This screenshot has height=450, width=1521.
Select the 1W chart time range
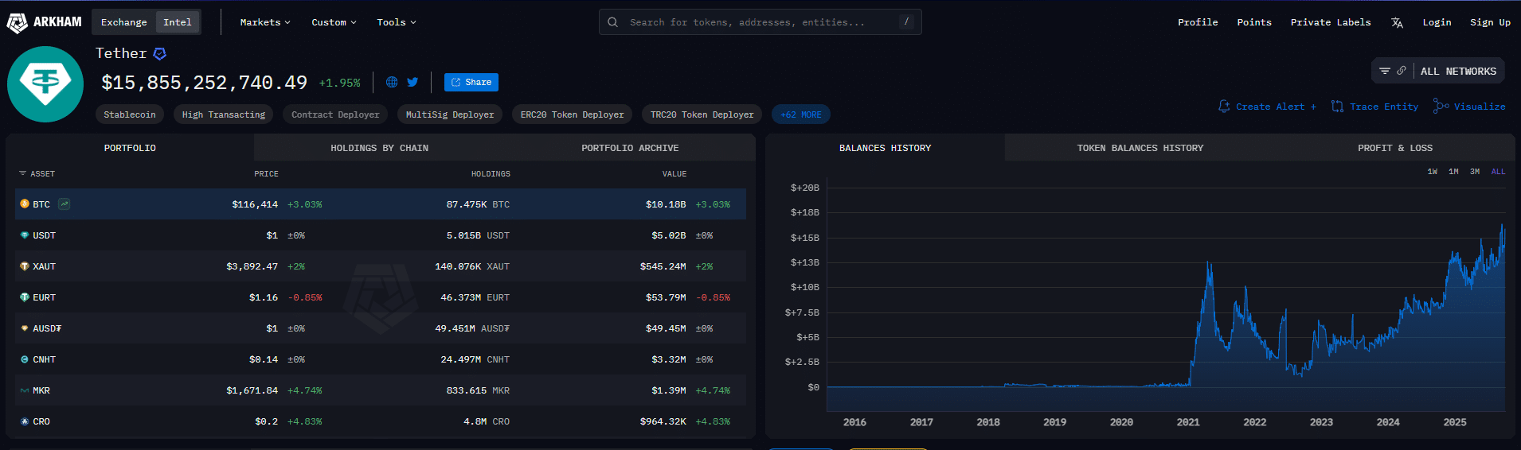(x=1433, y=172)
